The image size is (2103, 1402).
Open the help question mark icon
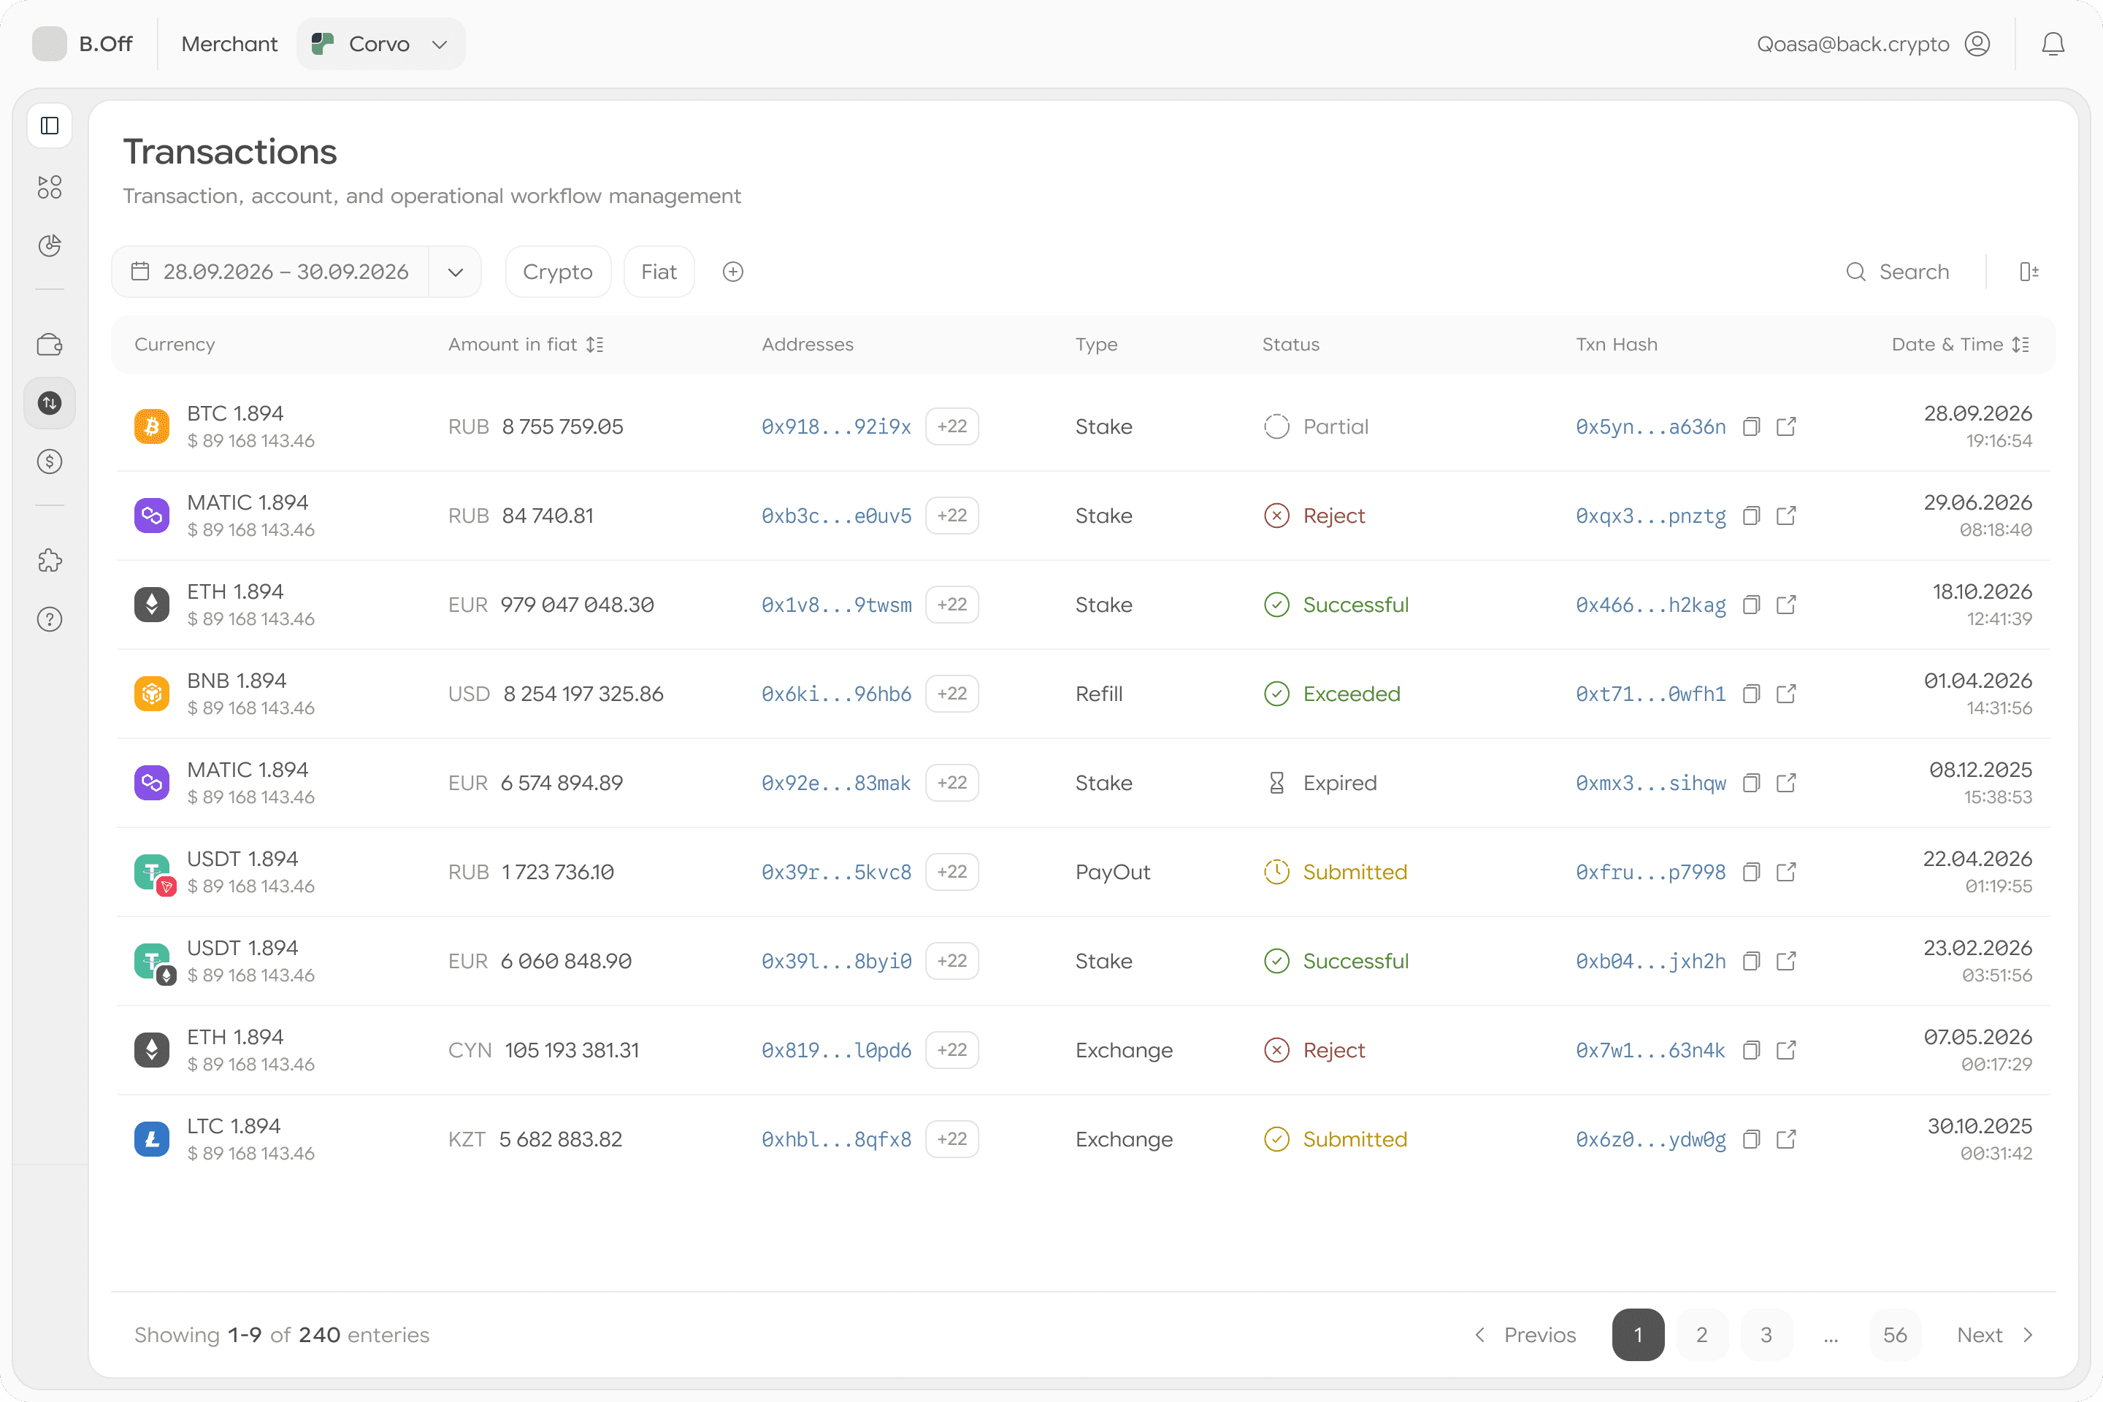(x=50, y=618)
